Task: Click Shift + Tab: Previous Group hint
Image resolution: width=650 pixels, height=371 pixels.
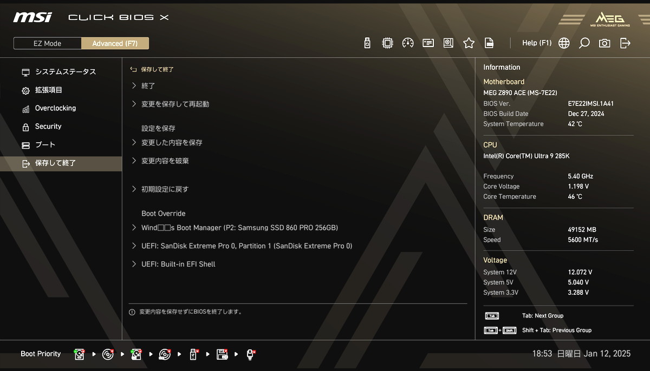Action: click(557, 330)
